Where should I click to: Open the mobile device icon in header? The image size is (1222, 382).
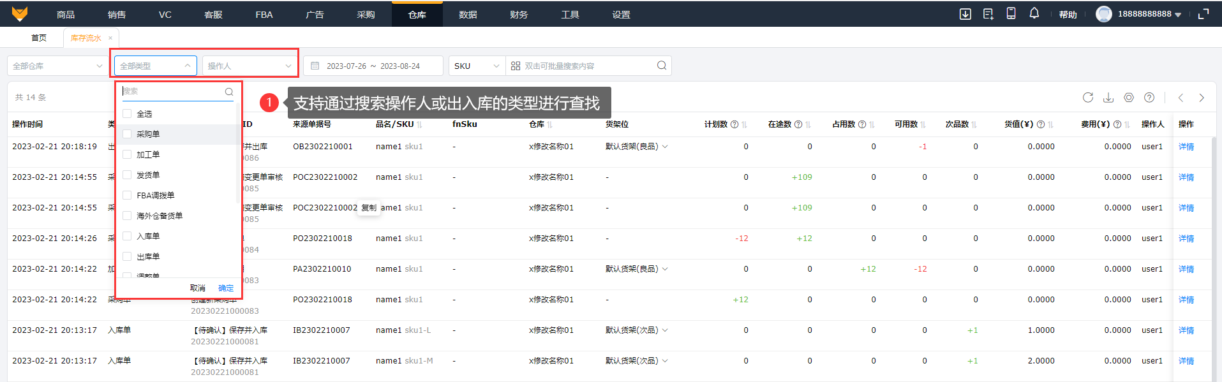[1011, 13]
